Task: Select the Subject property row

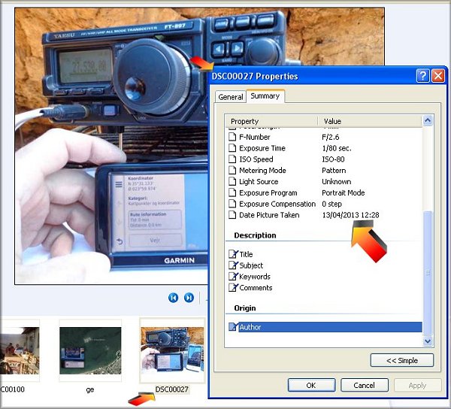Action: [325, 265]
